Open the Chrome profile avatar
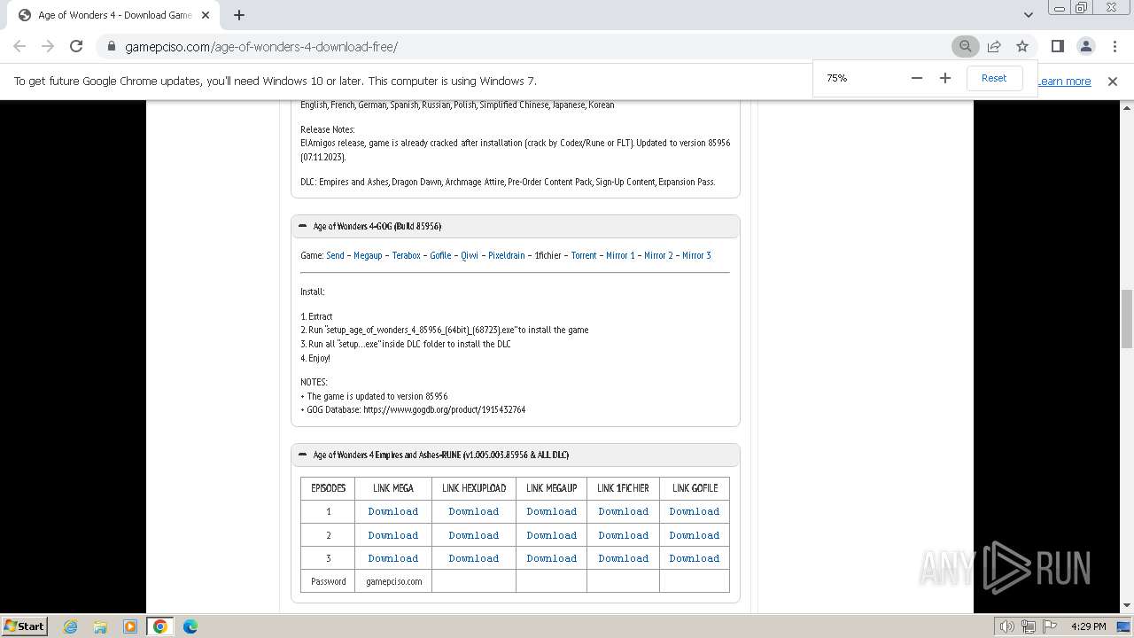The image size is (1134, 638). [x=1085, y=46]
